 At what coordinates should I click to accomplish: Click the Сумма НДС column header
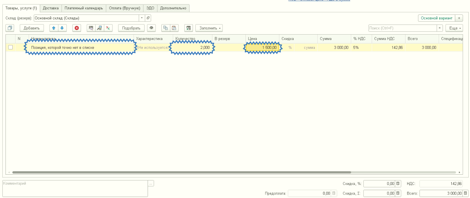[388, 39]
